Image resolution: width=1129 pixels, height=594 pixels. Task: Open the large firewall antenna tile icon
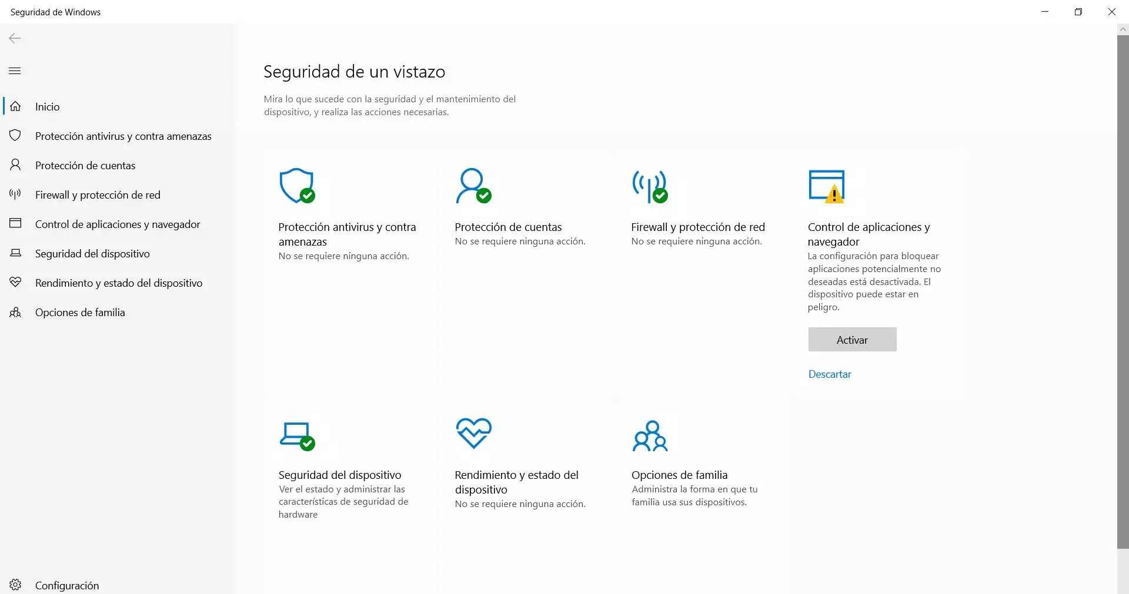click(x=650, y=187)
